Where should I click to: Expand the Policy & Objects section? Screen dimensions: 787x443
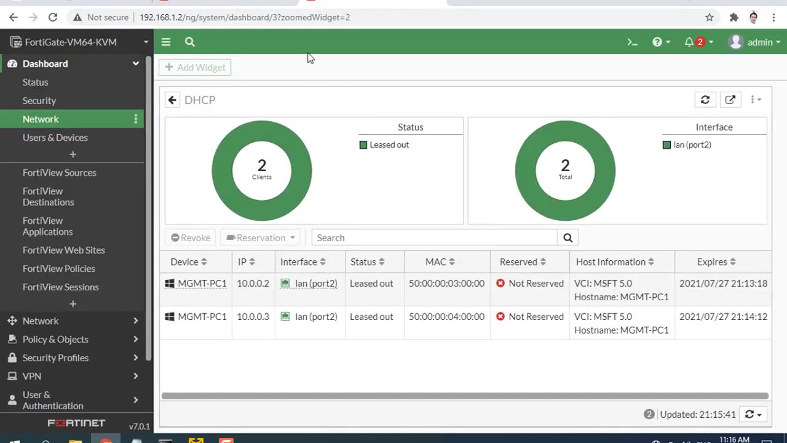coord(72,340)
